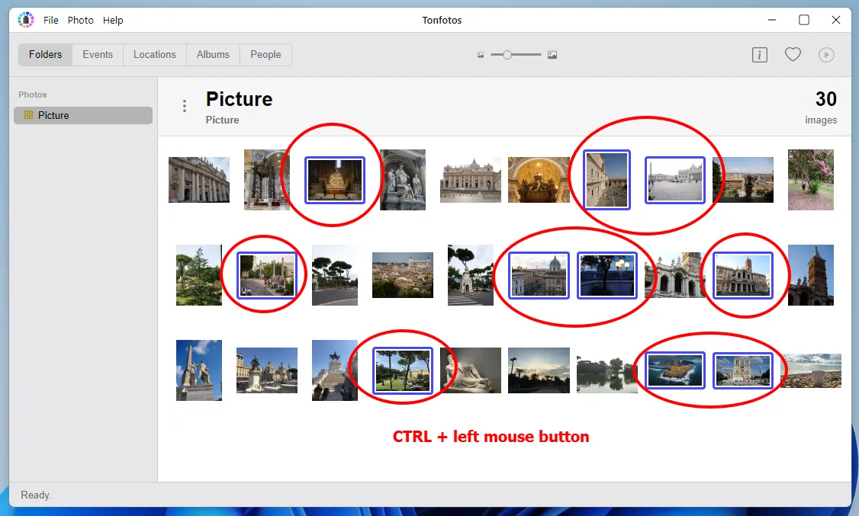Open the File menu
This screenshot has height=516, width=859.
[50, 20]
